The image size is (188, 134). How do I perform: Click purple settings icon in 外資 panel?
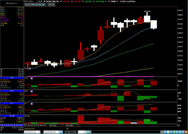pyautogui.click(x=32, y=78)
